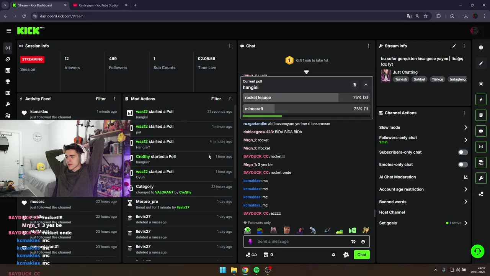Click the notes page icon in right sidebar
The image size is (490, 276).
(x=481, y=115)
